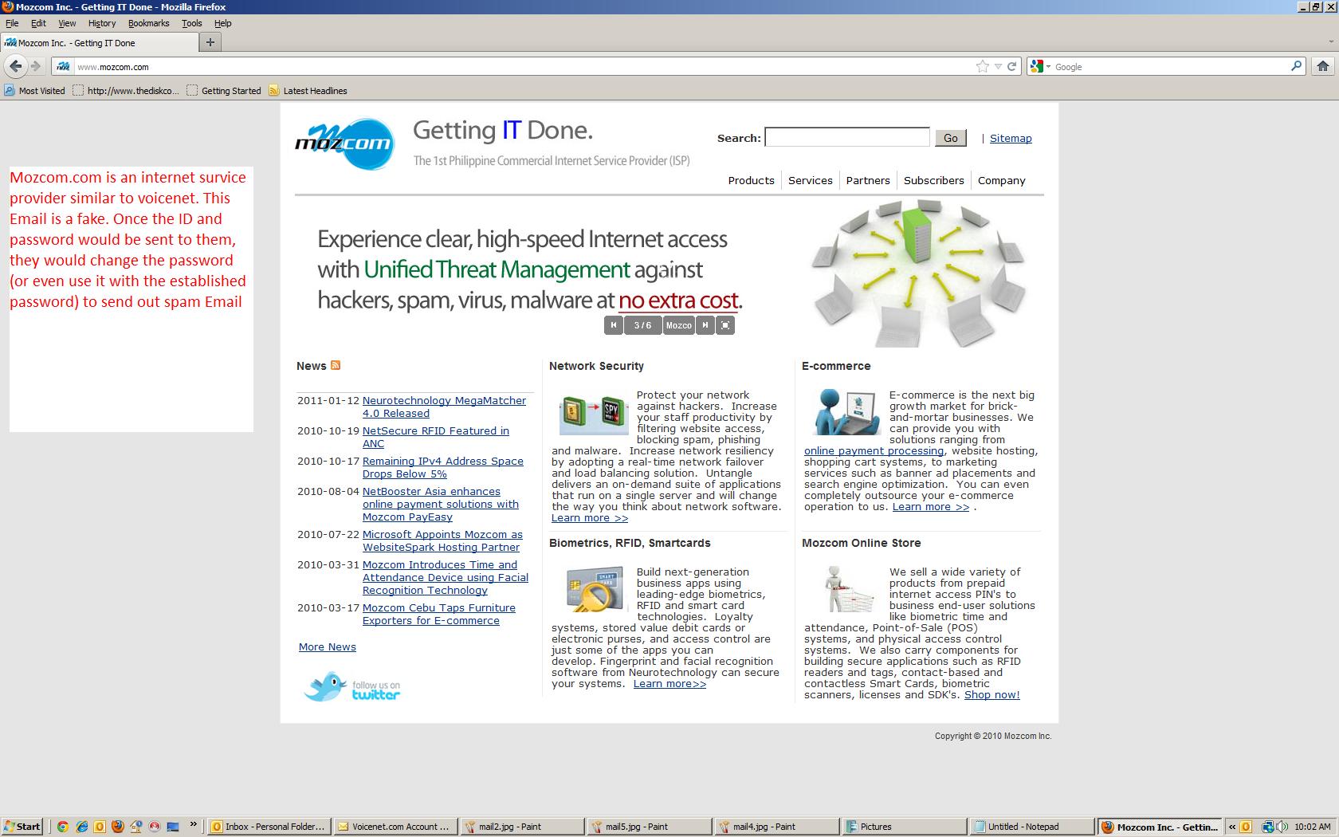Click the browser Forward arrow

(36, 66)
